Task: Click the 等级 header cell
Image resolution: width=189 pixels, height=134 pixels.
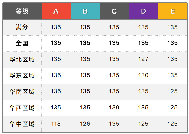Action: [x=22, y=11]
